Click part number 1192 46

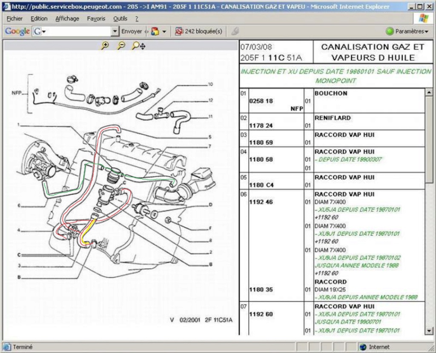(261, 202)
